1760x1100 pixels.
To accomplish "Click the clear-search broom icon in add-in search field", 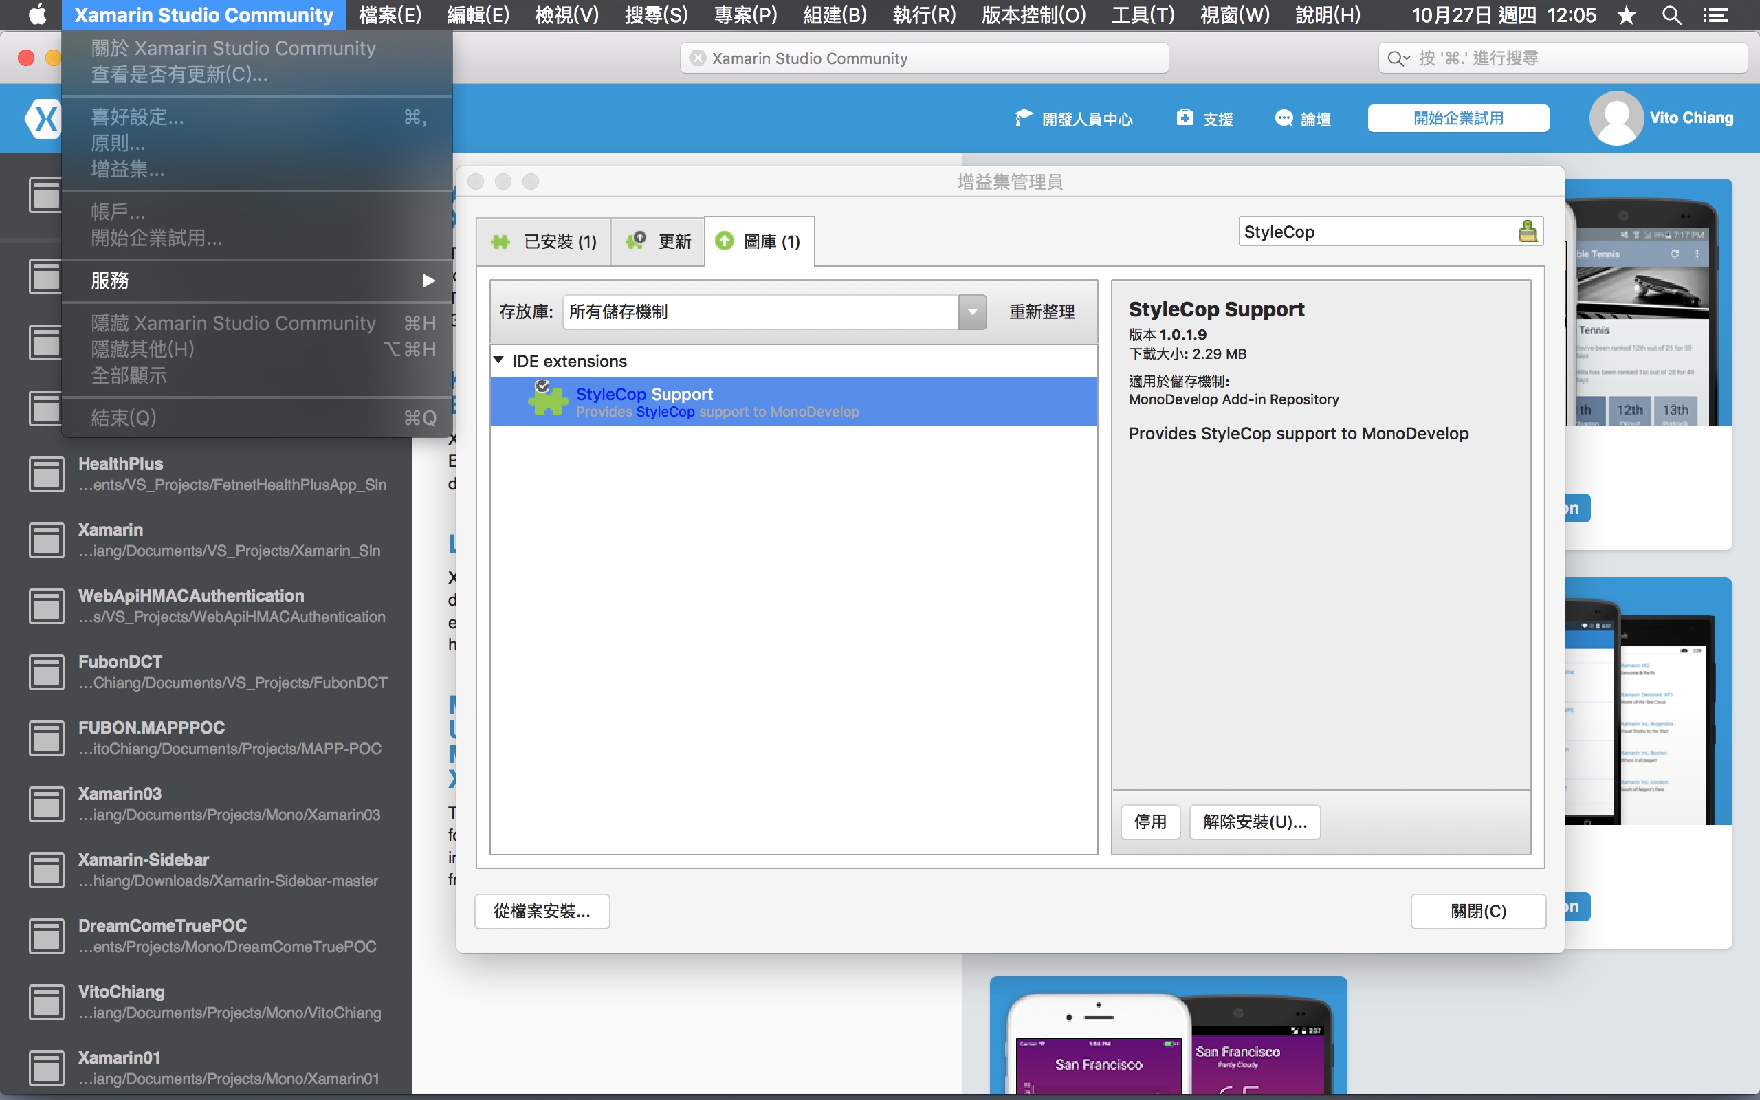I will pos(1527,232).
